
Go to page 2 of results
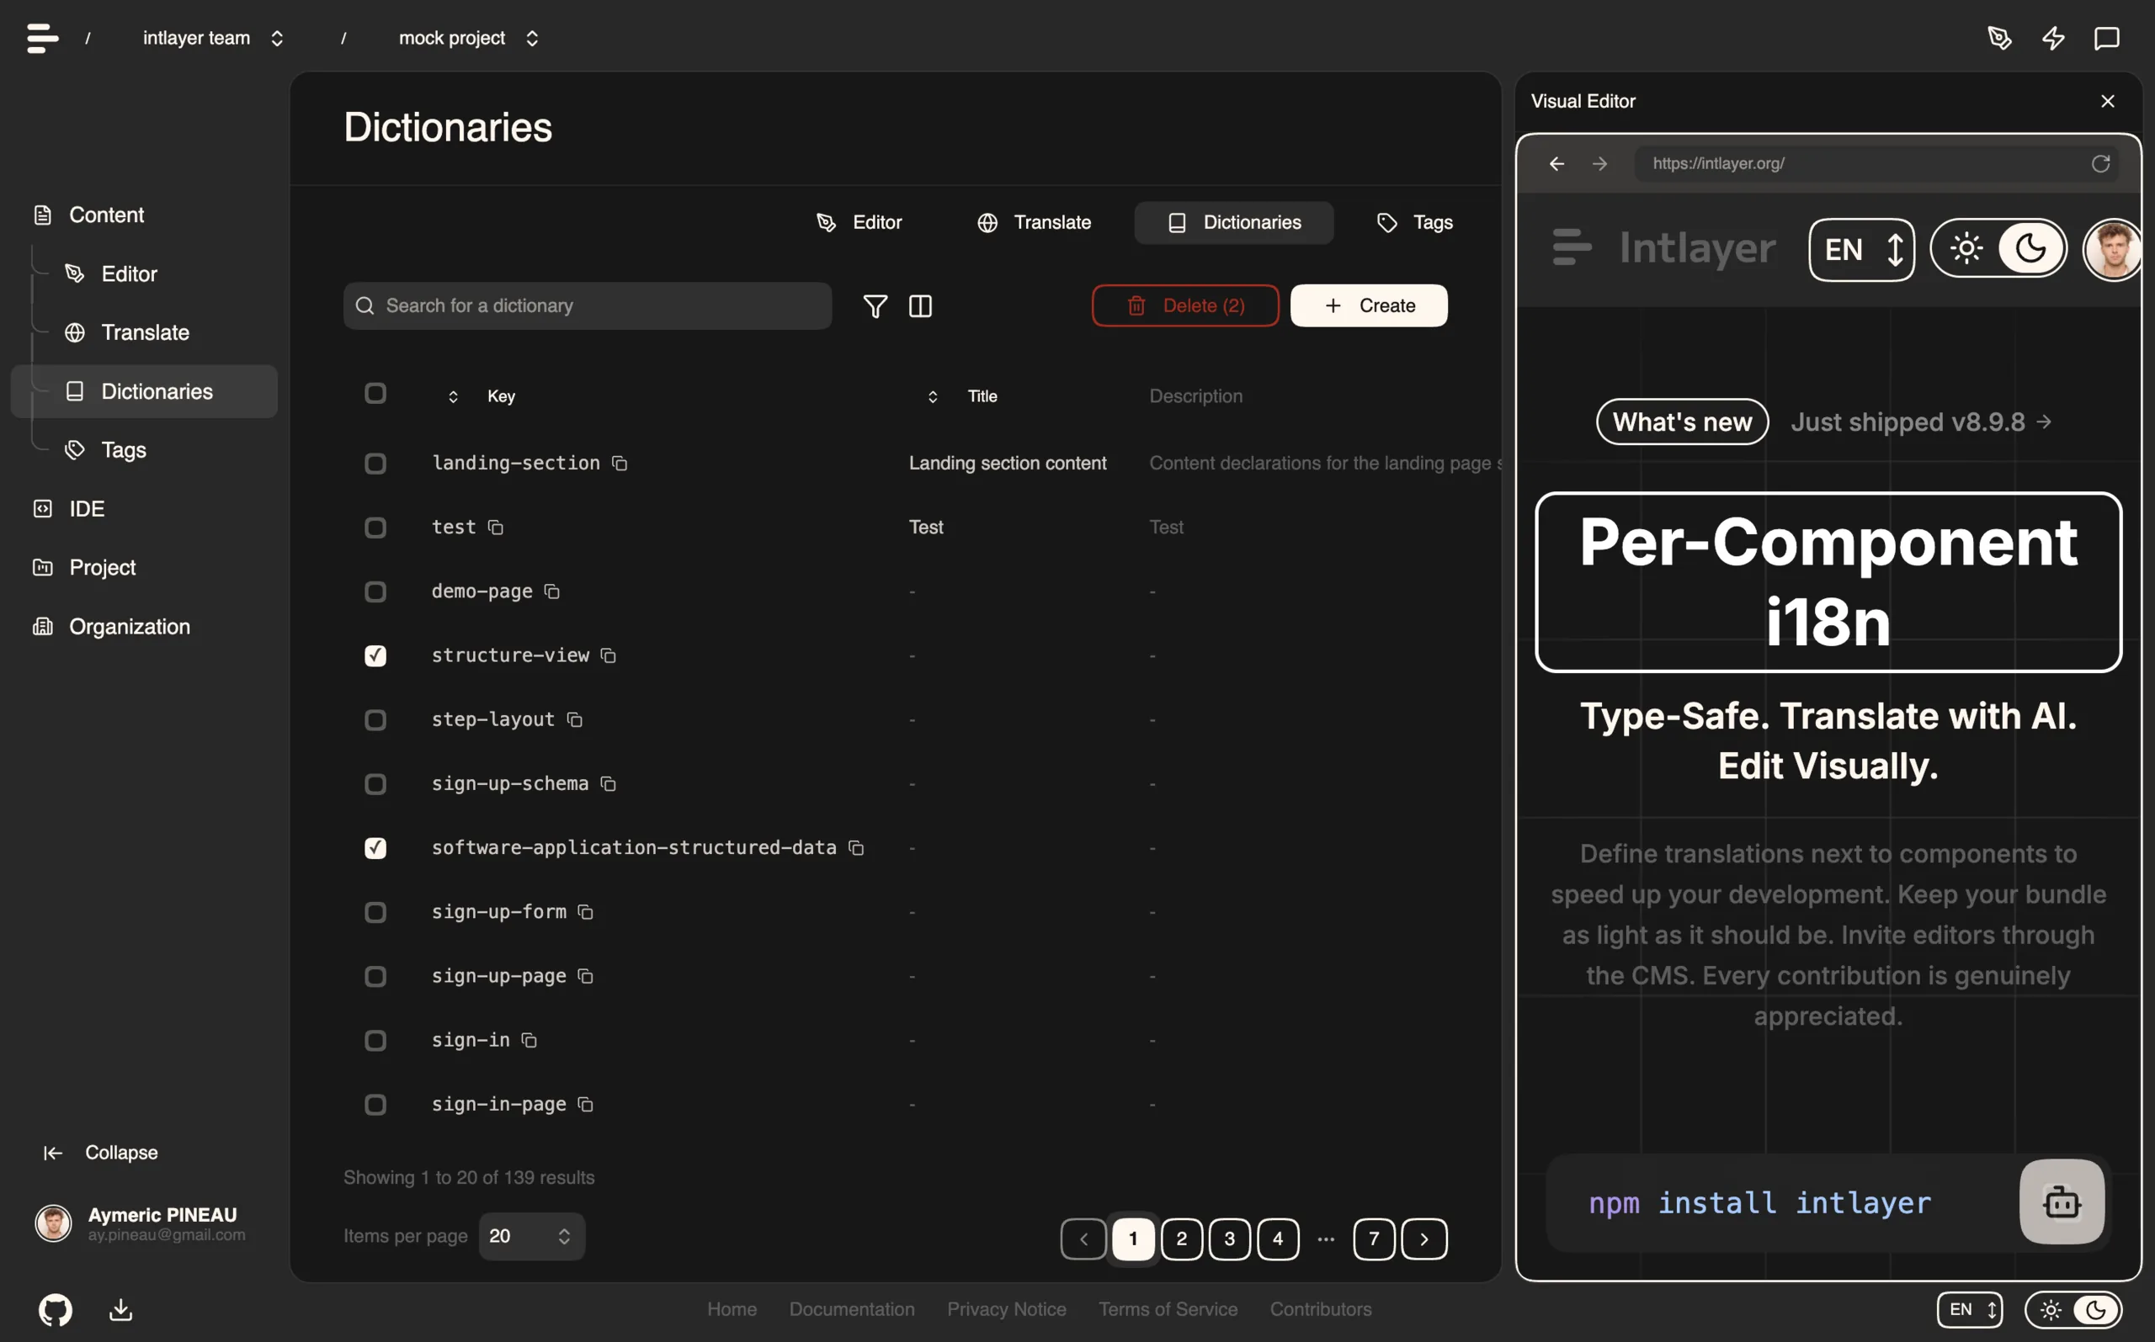point(1181,1239)
